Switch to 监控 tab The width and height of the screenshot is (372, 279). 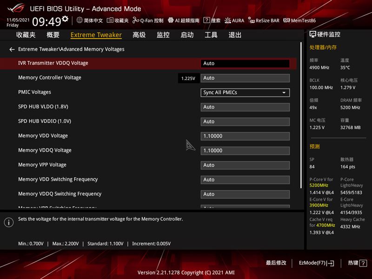click(x=163, y=35)
